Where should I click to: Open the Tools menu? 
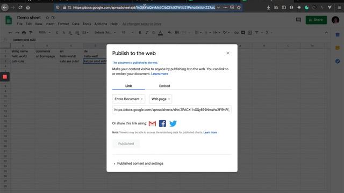tap(87, 24)
